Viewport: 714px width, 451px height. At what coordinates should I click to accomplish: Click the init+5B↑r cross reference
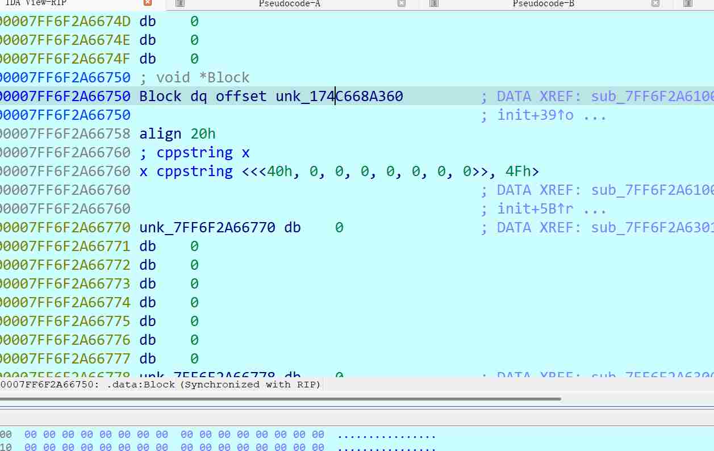(535, 208)
